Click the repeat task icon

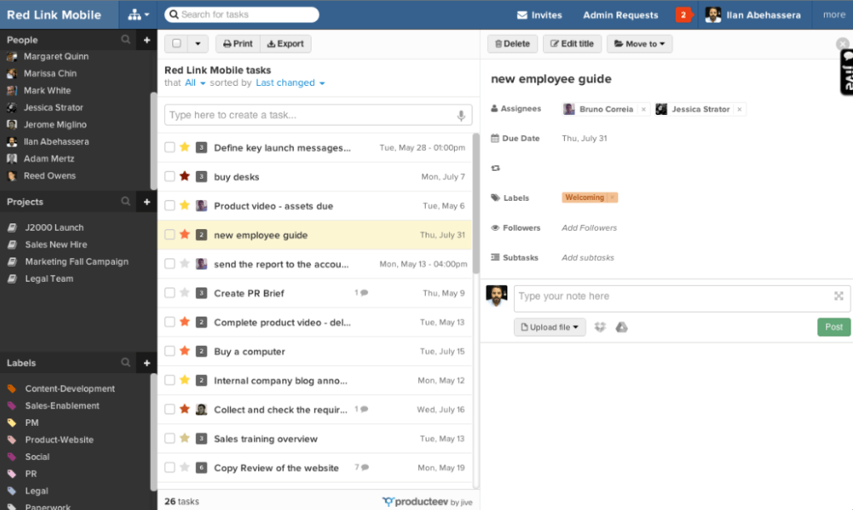pos(495,168)
